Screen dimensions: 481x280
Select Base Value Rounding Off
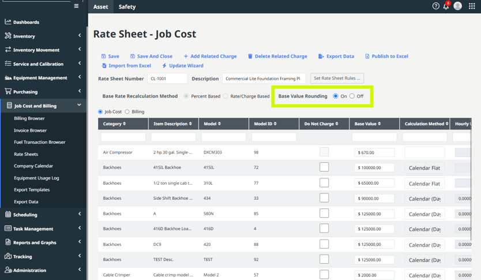[352, 96]
